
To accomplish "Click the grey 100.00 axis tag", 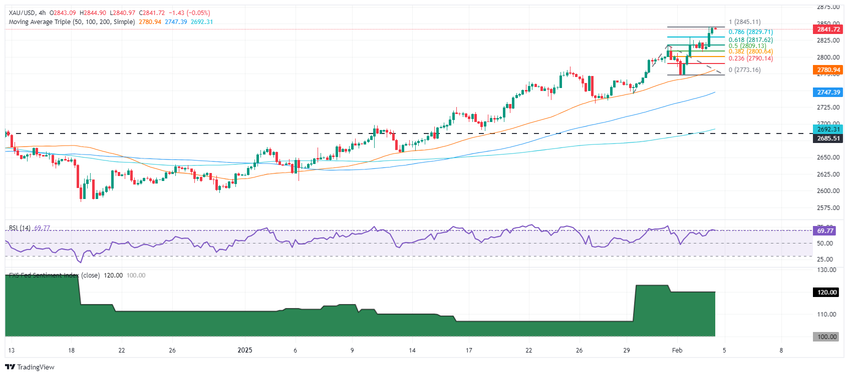I will 827,337.
